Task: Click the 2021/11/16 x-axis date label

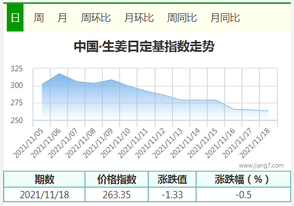Action: point(220,143)
